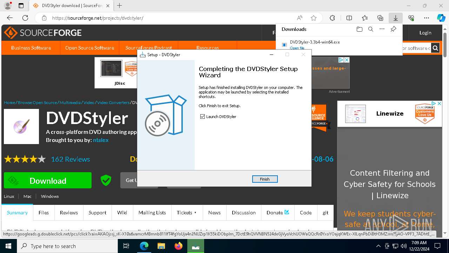Viewport: 449px width, 253px height.
Task: Open Video Converters breadcrumb link
Action: click(113, 103)
